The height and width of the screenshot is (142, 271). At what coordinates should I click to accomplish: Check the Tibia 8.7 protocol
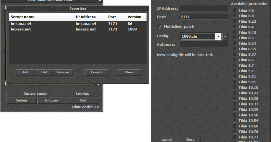pos(235,65)
